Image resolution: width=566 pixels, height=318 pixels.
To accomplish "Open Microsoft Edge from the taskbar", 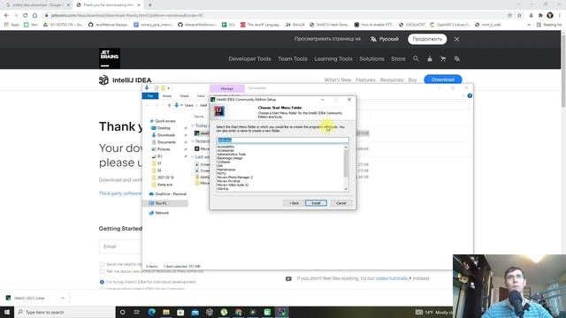I will coord(151,312).
